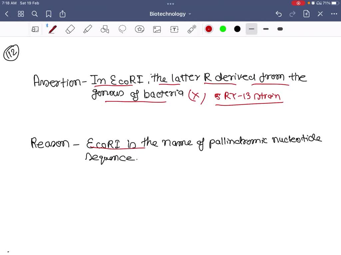Viewport: 341px width, 255px height.
Task: Activate the Lasso selection tool
Action: (122, 29)
